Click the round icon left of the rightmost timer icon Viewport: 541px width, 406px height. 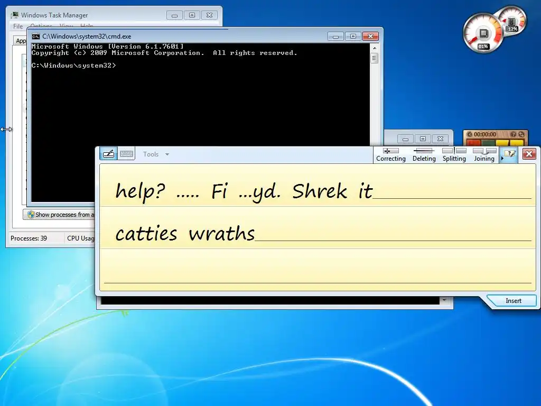[514, 134]
